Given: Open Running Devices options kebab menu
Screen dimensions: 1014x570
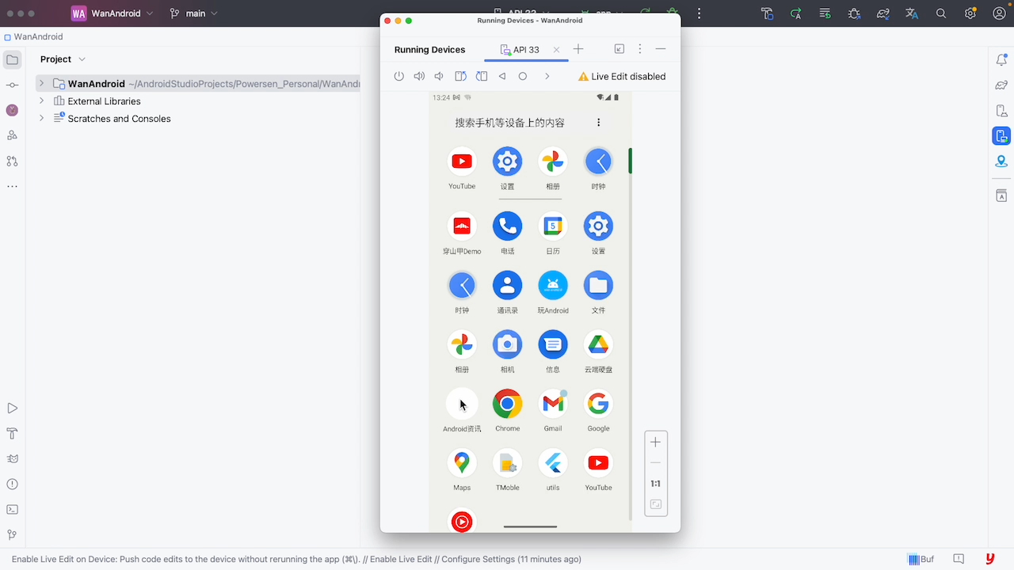Looking at the screenshot, I should pyautogui.click(x=640, y=49).
